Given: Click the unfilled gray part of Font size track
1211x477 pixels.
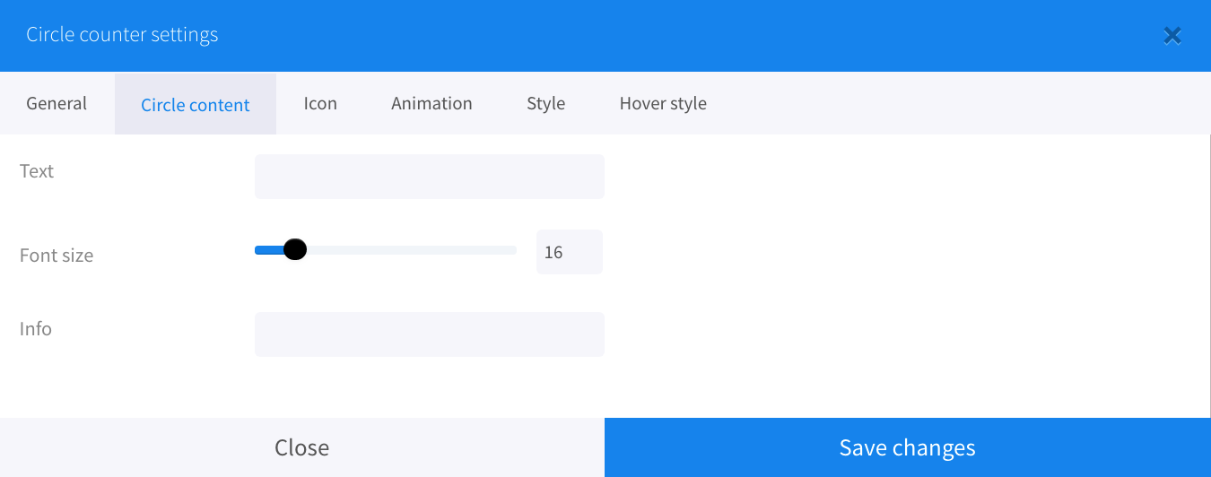Looking at the screenshot, I should click(412, 250).
